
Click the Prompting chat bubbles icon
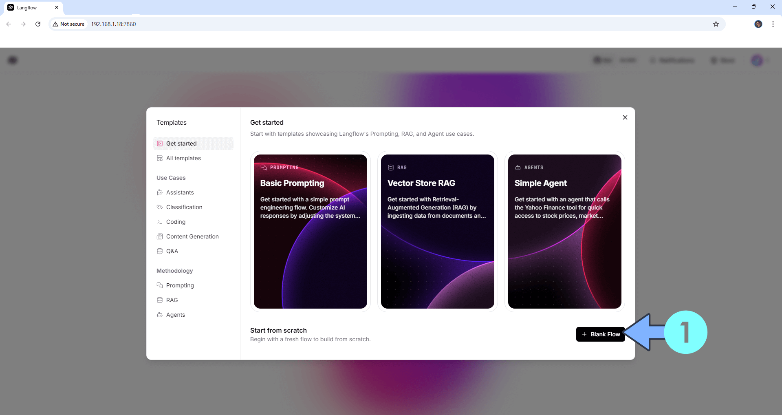pyautogui.click(x=160, y=285)
